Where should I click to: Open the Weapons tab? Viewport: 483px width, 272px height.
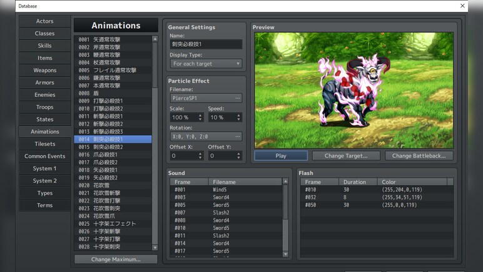[44, 71]
